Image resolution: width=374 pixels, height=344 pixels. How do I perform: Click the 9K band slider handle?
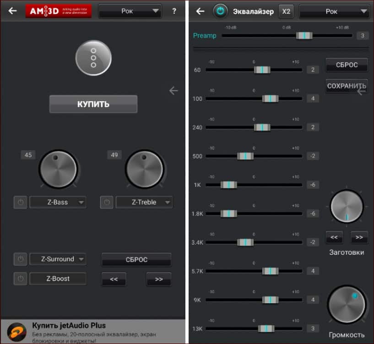coord(270,300)
